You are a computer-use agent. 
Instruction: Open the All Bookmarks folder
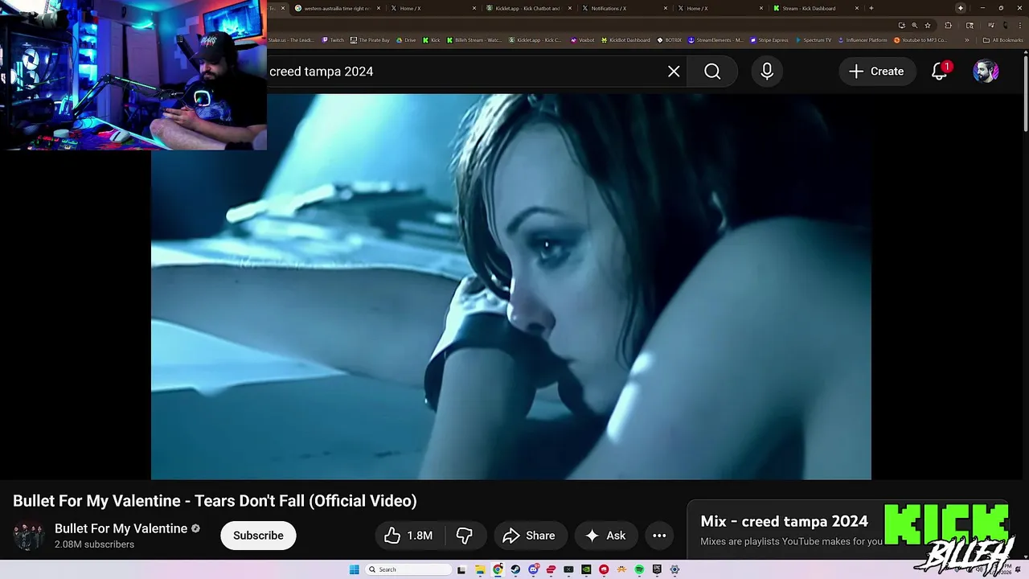1002,40
